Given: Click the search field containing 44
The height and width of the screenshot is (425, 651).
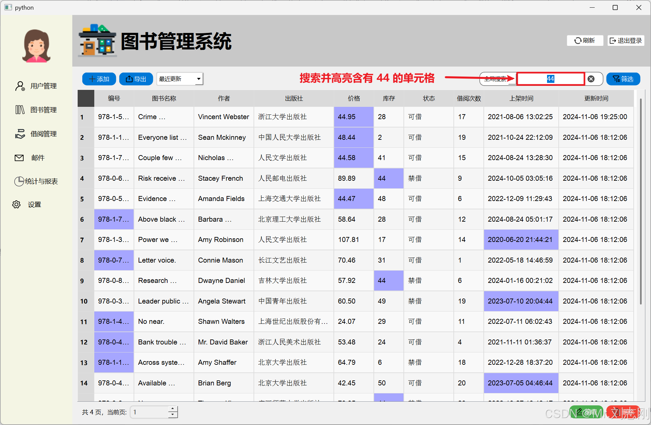Looking at the screenshot, I should point(550,79).
